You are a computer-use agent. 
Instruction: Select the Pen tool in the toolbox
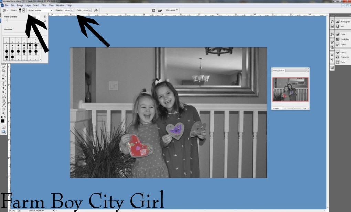(3, 83)
